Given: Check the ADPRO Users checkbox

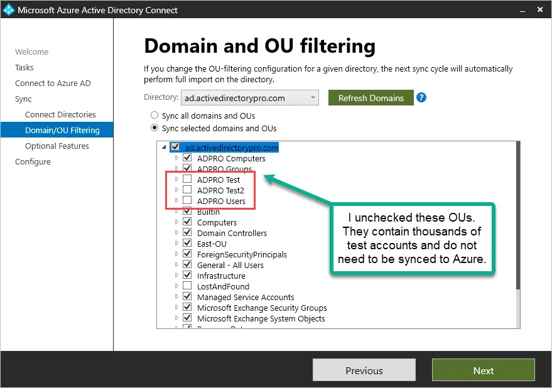Looking at the screenshot, I should click(187, 200).
